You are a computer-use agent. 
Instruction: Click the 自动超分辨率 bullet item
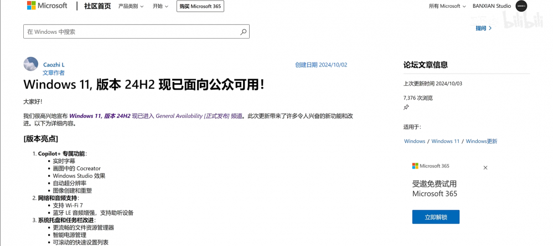[70, 183]
